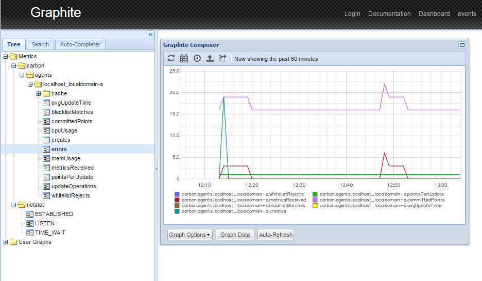Click the LISTEN metric leaf icon

[30, 223]
